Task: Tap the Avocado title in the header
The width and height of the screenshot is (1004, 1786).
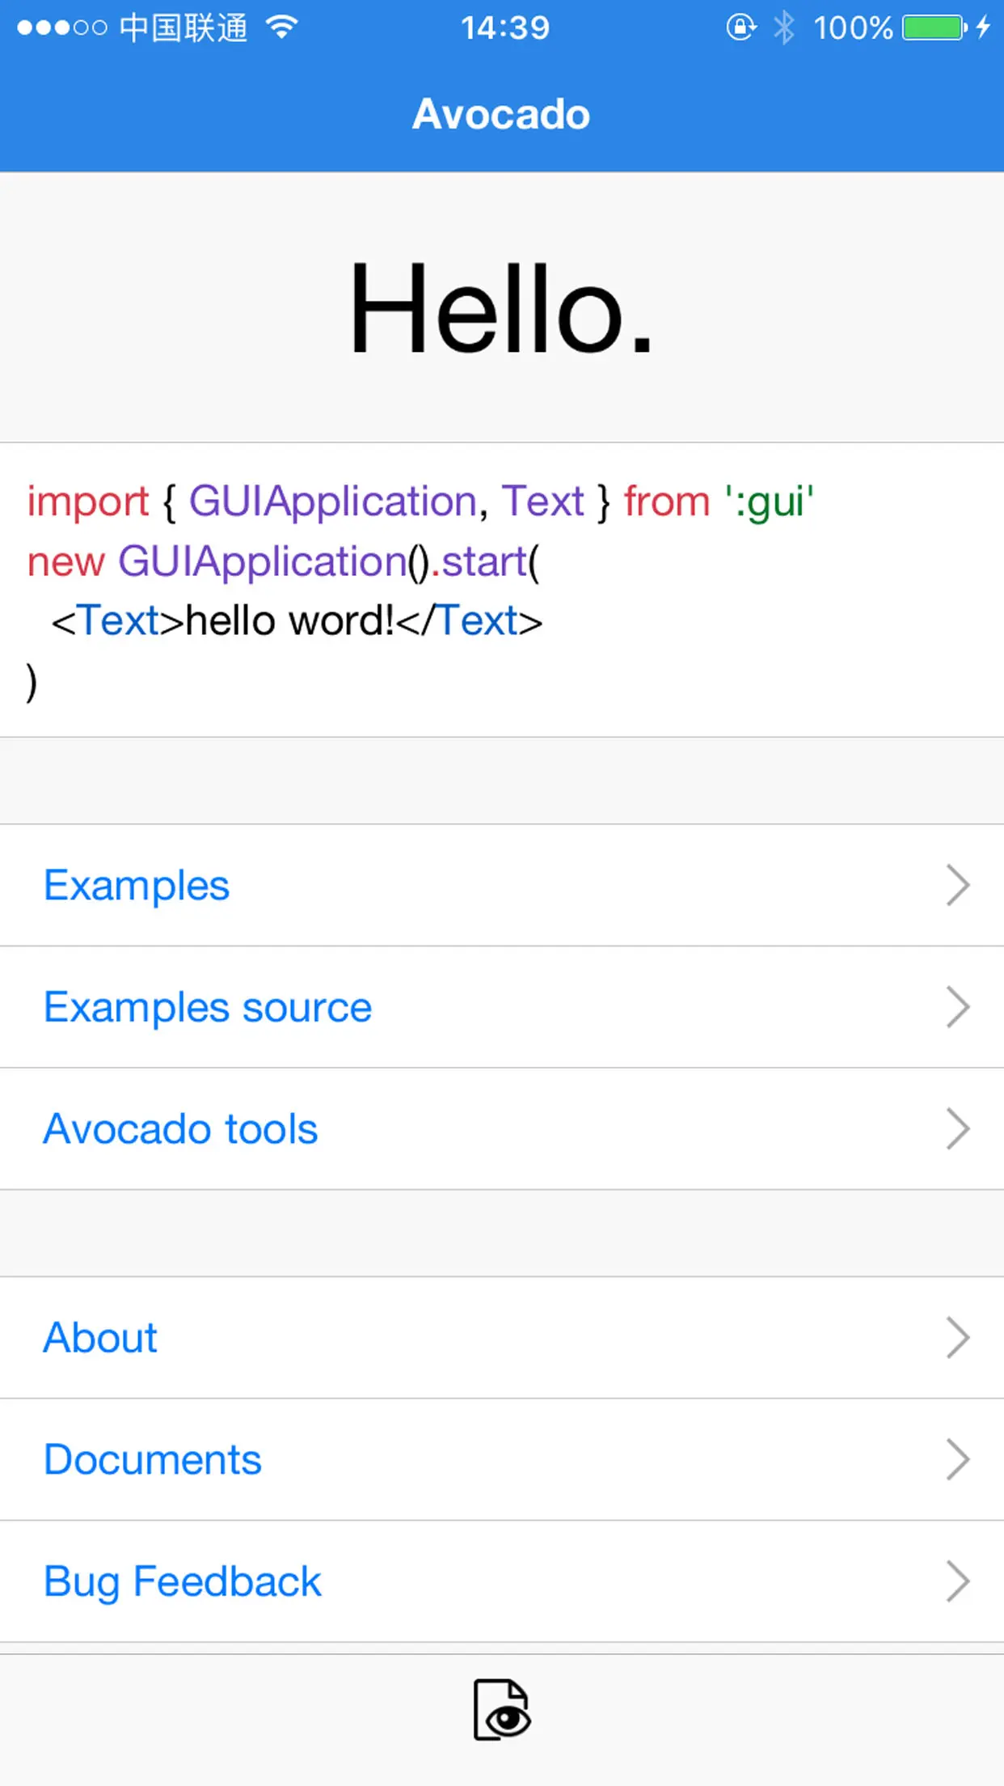Action: point(501,113)
